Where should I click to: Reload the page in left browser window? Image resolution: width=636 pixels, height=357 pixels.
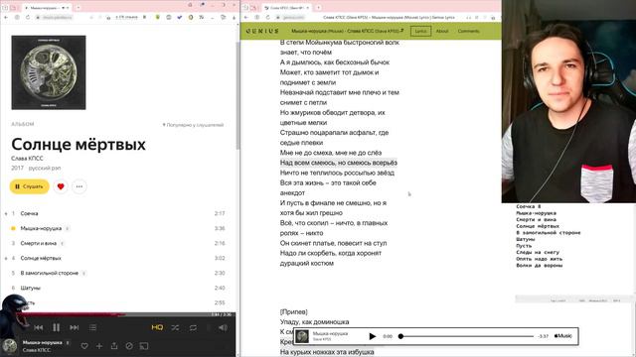(28, 18)
